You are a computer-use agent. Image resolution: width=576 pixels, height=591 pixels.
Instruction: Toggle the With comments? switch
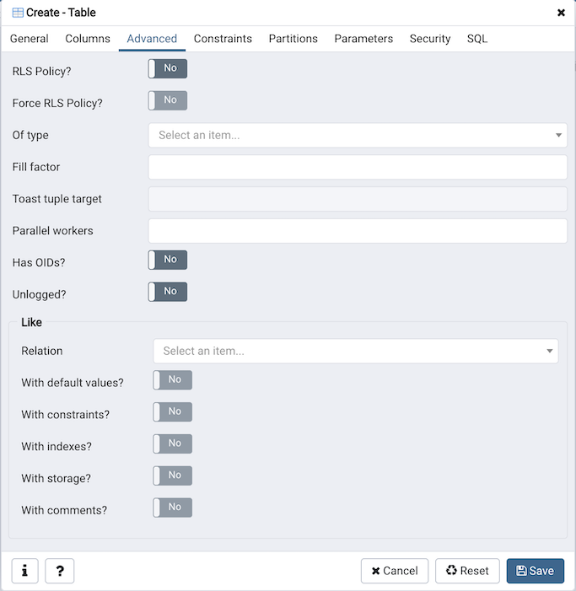172,508
